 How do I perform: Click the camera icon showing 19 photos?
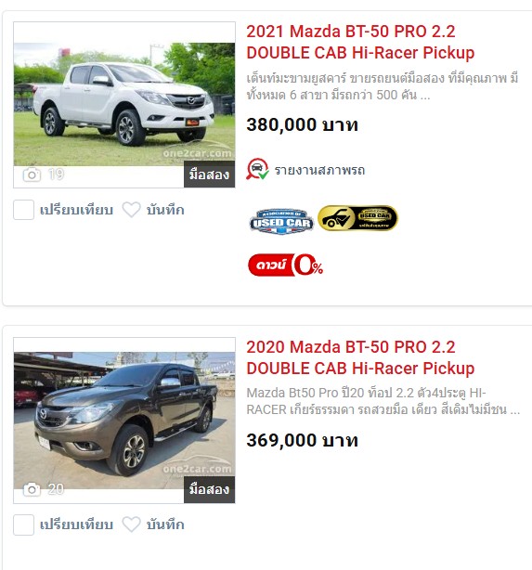[32, 175]
